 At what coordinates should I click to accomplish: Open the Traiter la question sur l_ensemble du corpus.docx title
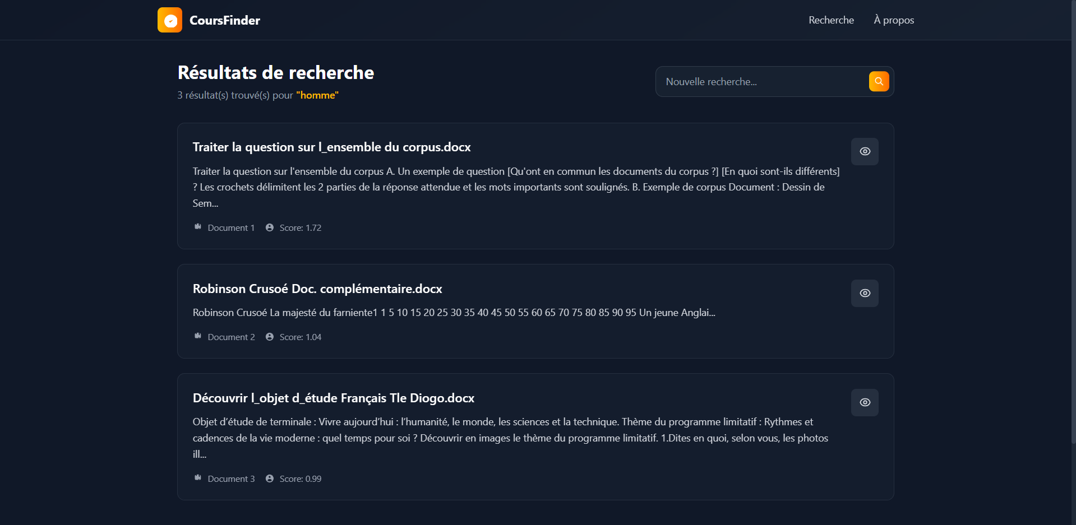[x=331, y=147]
